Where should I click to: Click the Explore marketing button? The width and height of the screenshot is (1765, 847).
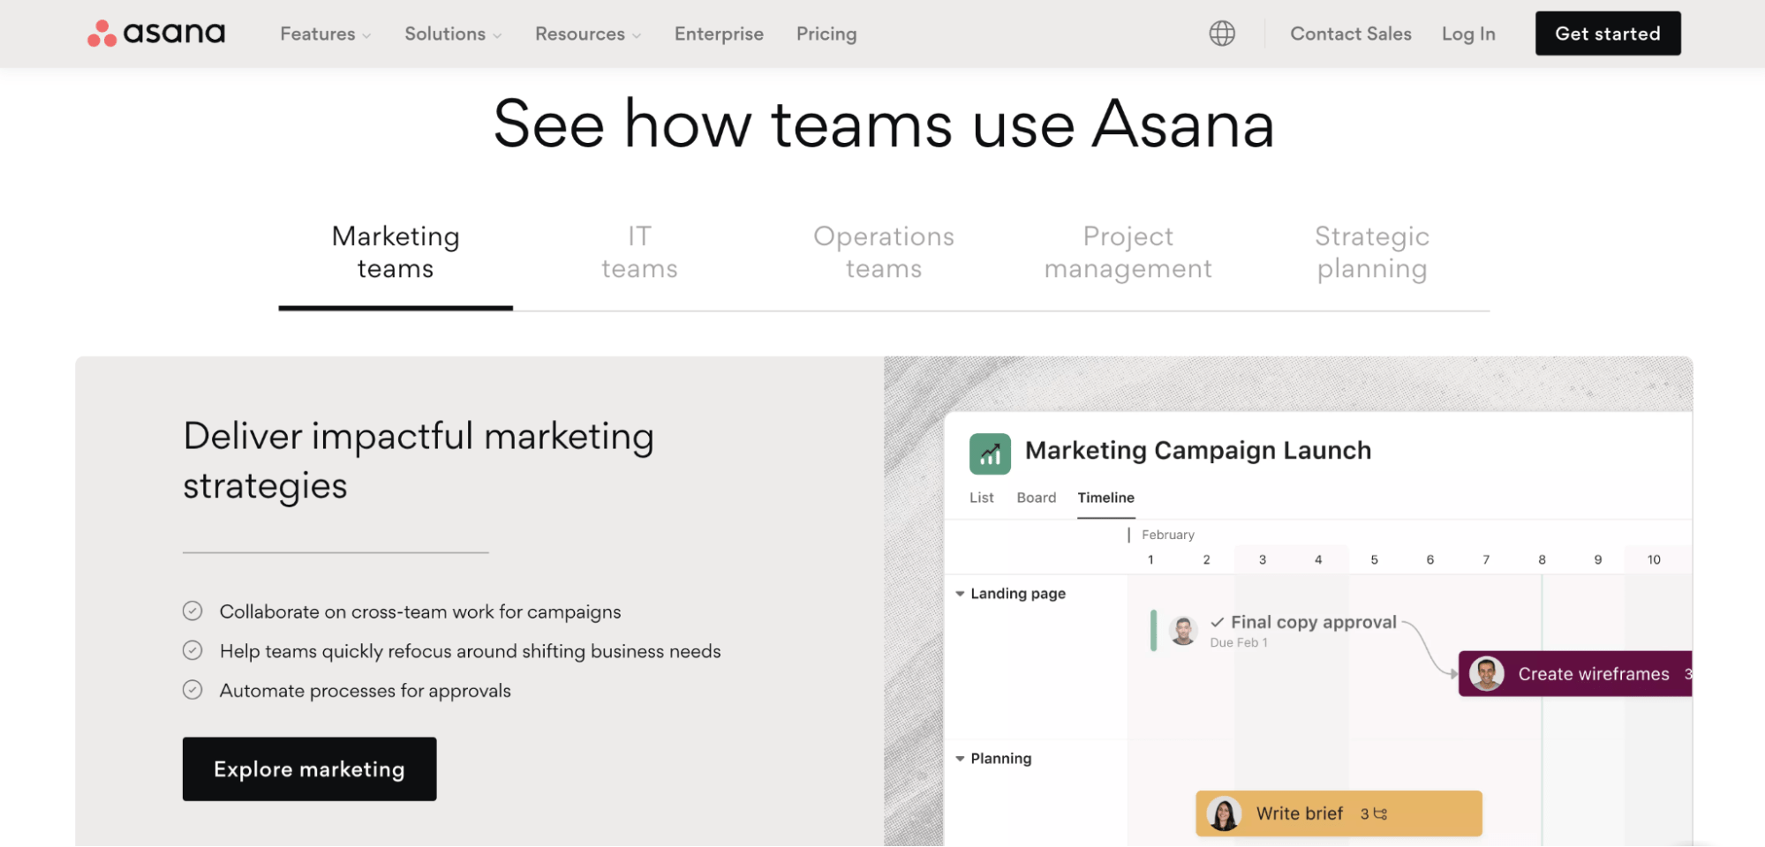click(309, 769)
